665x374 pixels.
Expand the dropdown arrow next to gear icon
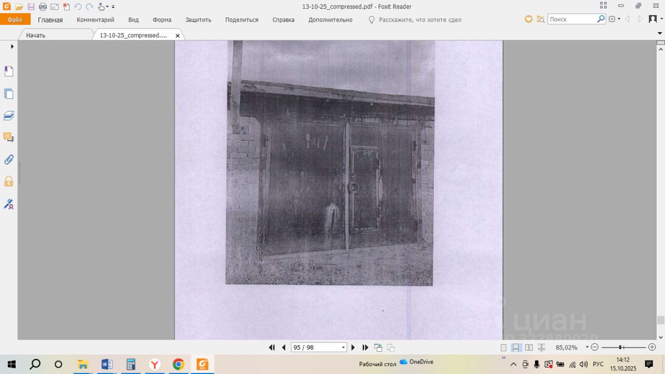(x=619, y=19)
